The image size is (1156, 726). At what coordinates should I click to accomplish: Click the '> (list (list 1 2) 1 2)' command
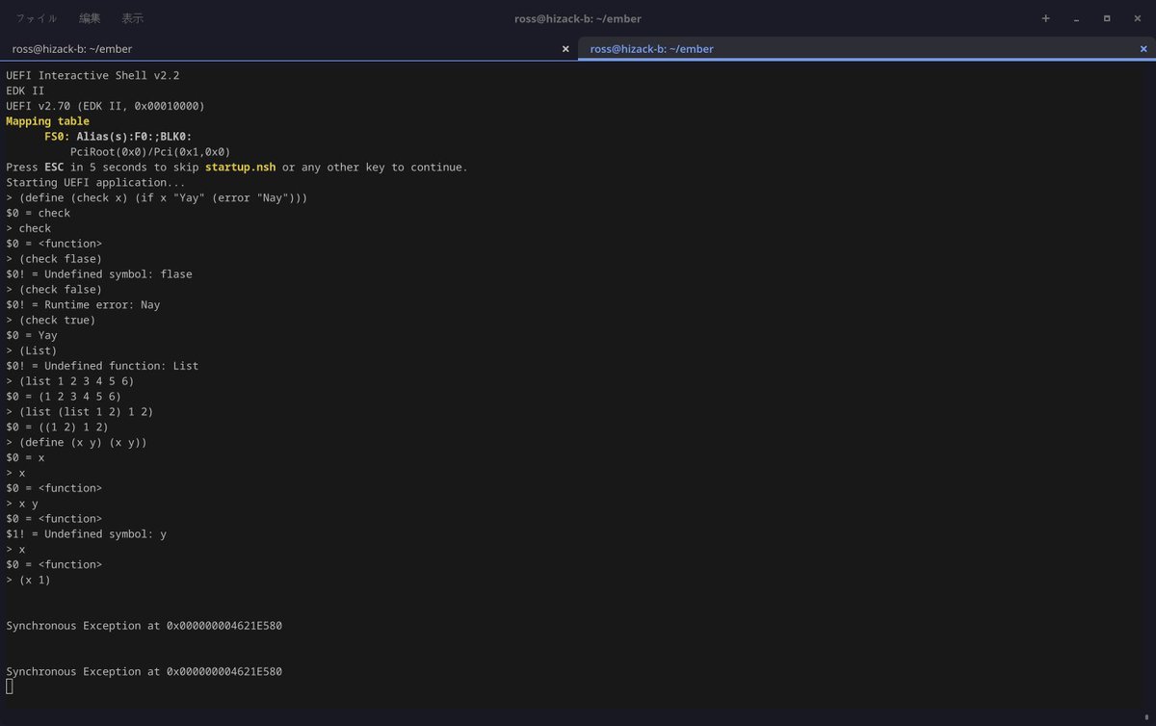tap(80, 411)
